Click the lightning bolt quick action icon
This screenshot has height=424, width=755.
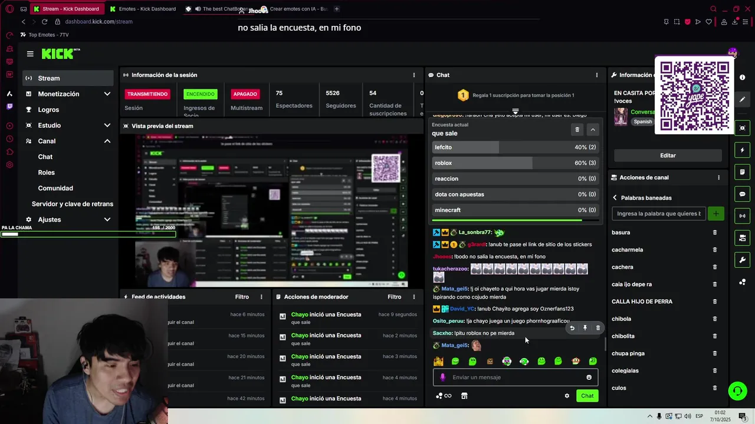point(742,150)
